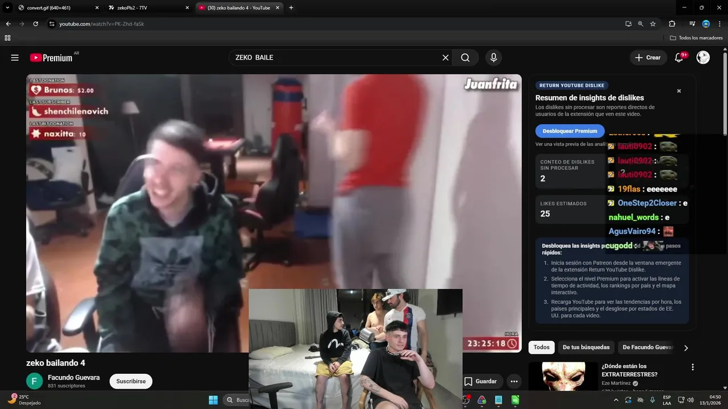Screen dimensions: 728x409
Task: Click the system tray microphone icon
Action: pyautogui.click(x=652, y=400)
